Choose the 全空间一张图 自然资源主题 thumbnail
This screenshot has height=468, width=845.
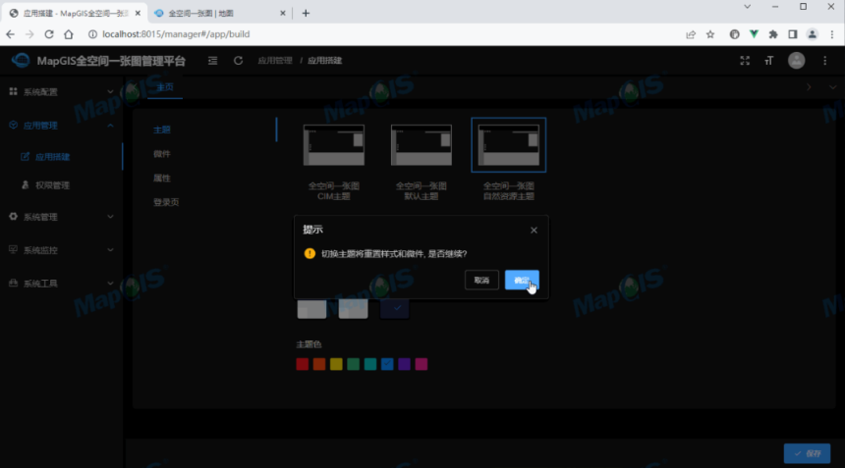(x=508, y=145)
